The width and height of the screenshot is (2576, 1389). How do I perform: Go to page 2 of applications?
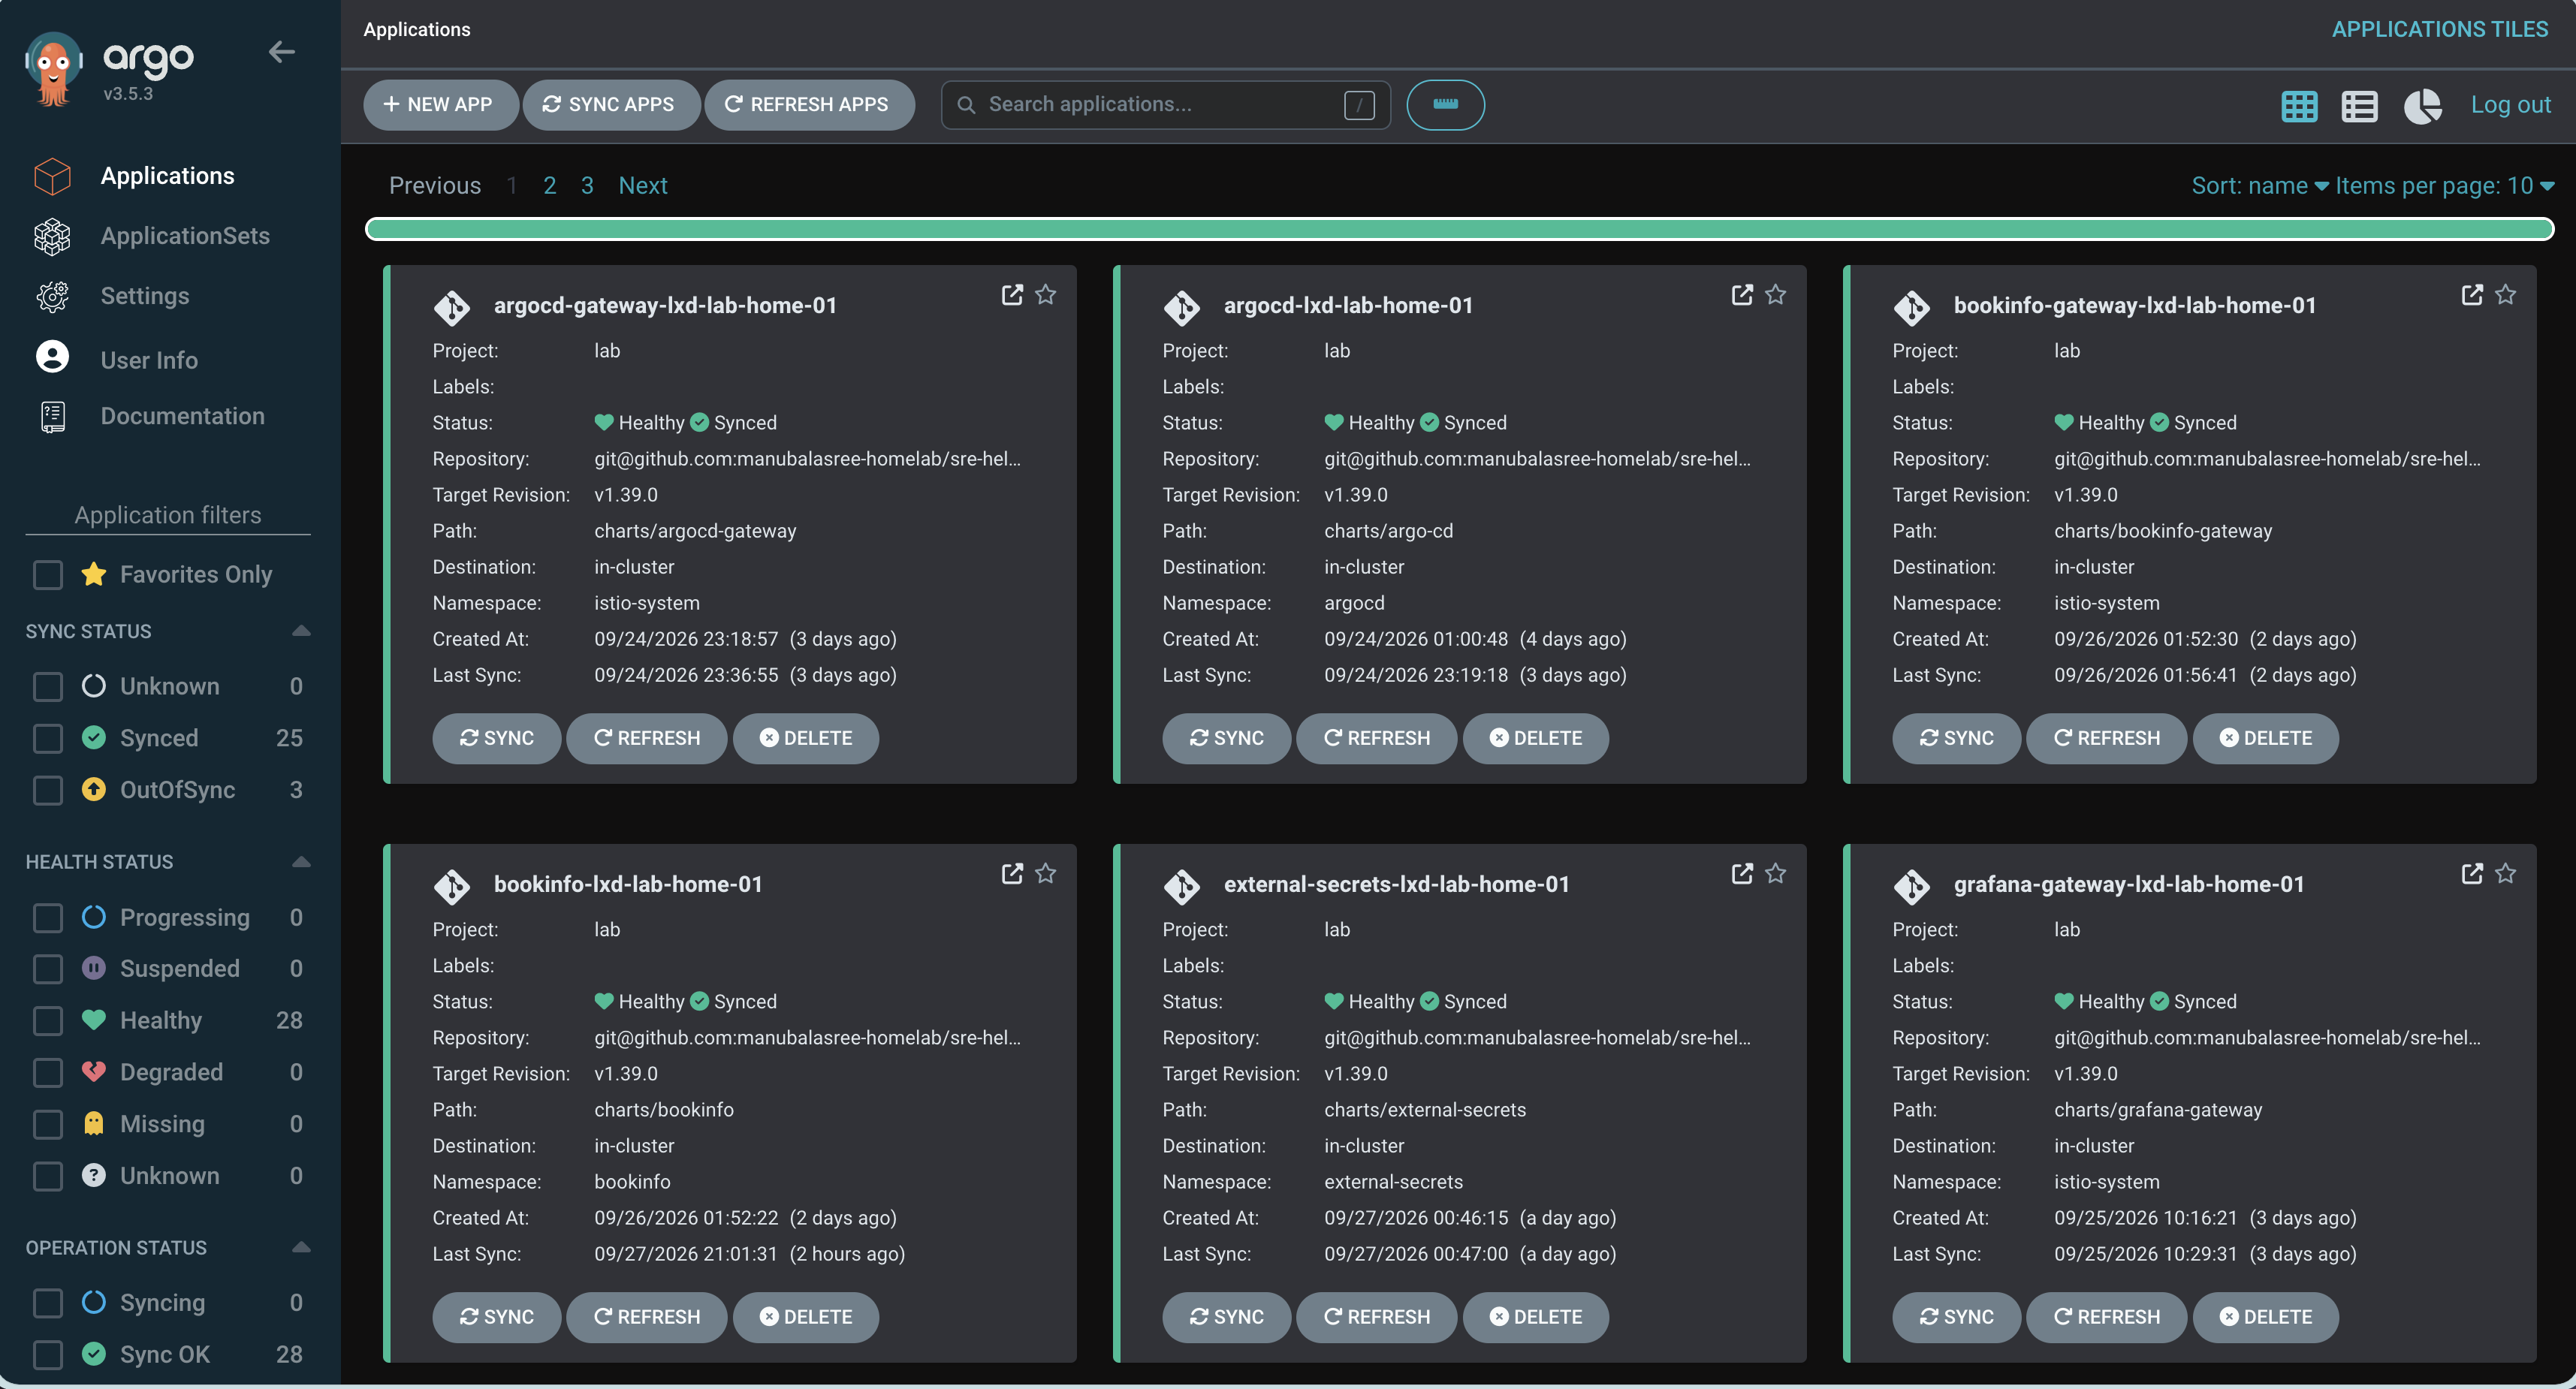[549, 186]
